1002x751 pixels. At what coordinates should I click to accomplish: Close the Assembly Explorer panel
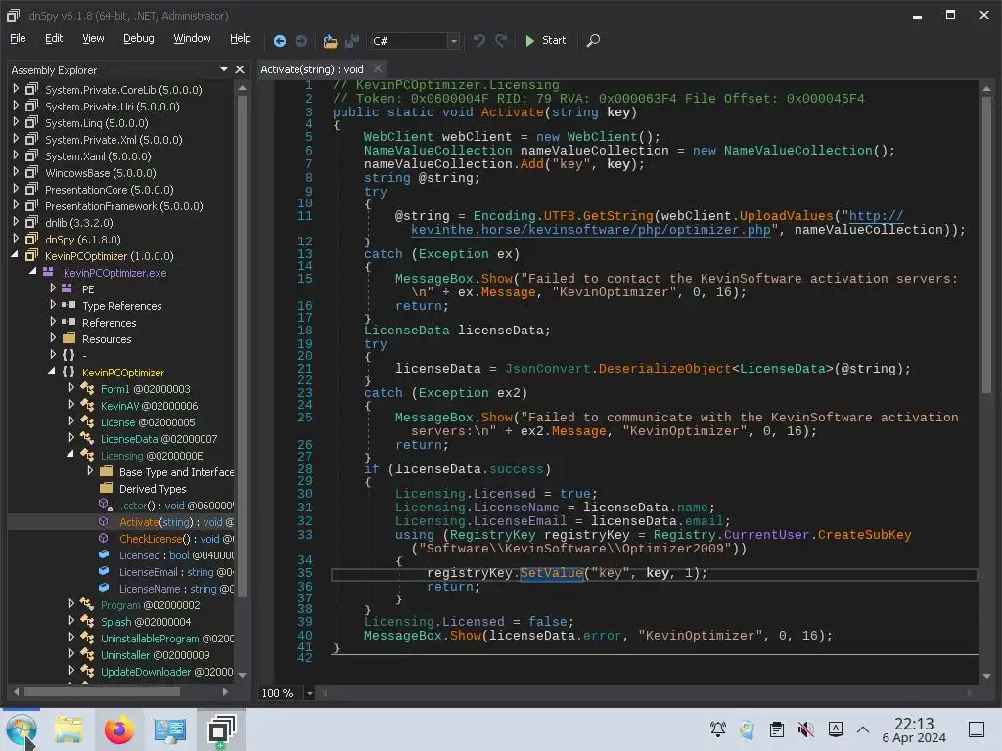pyautogui.click(x=240, y=69)
